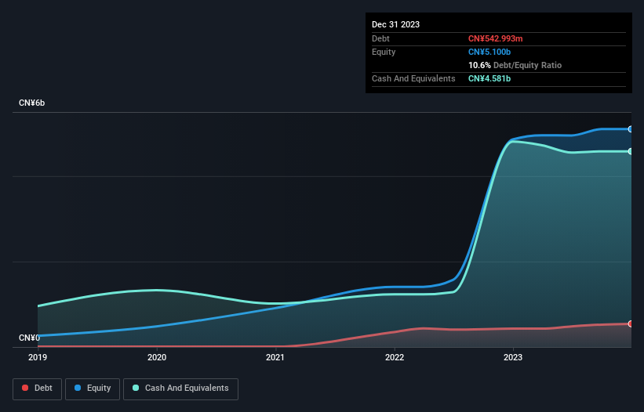Click the red Debt endpoint marker

[x=631, y=323]
